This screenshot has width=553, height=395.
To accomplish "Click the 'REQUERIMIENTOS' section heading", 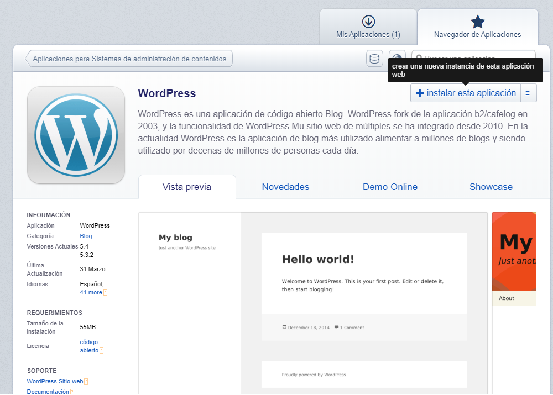I will [x=55, y=313].
